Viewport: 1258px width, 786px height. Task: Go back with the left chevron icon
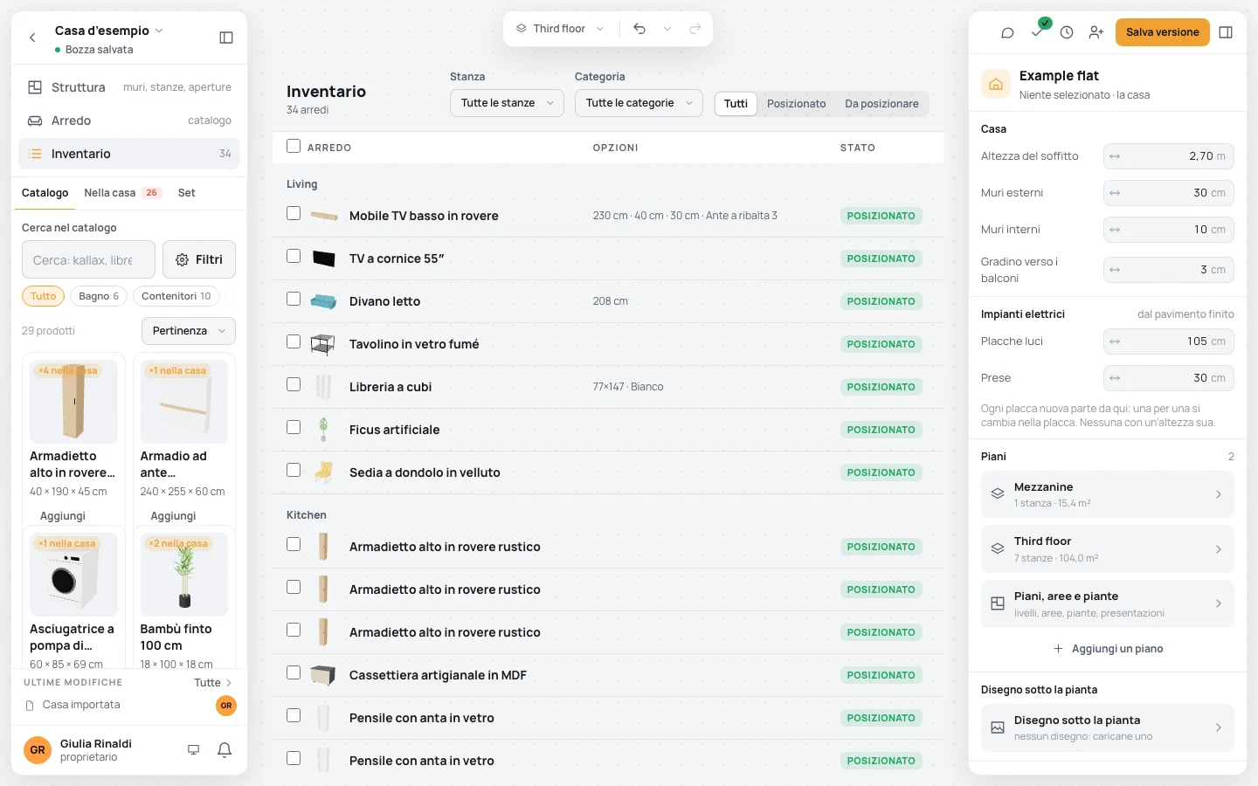pos(32,38)
